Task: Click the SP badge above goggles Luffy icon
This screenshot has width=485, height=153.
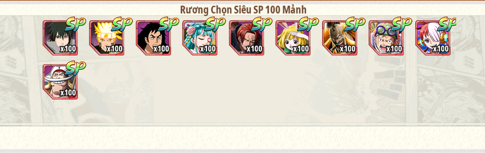Action: pyautogui.click(x=402, y=24)
